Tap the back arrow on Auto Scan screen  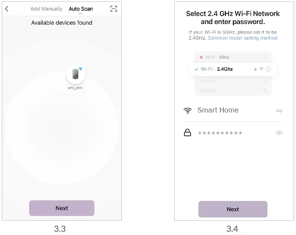7,9
